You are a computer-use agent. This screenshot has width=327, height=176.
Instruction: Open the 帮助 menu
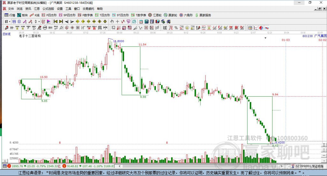point(100,9)
